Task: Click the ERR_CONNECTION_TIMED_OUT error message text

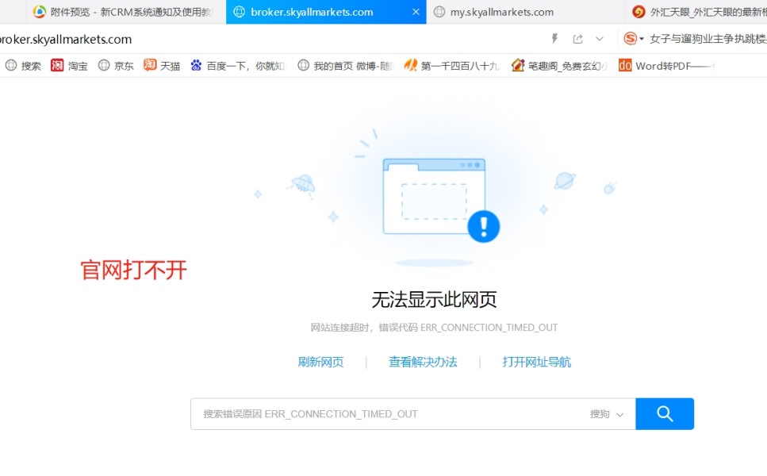Action: (x=434, y=328)
